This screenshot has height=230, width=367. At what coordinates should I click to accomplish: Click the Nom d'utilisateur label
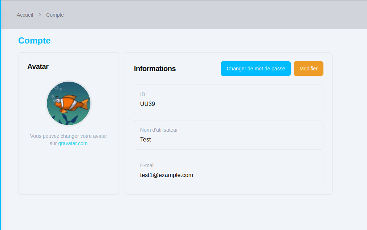point(159,130)
